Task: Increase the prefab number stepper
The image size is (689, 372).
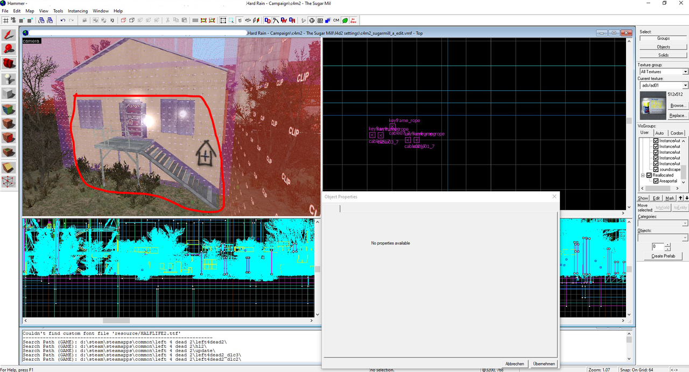Action: 667,244
